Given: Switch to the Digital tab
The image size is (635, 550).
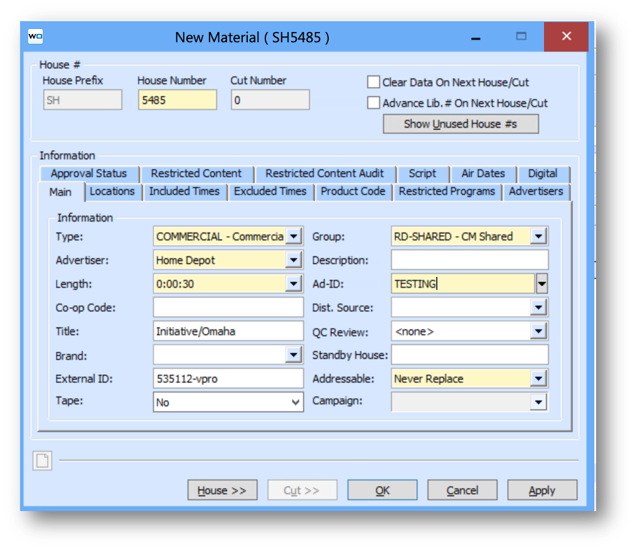Looking at the screenshot, I should click(x=543, y=174).
